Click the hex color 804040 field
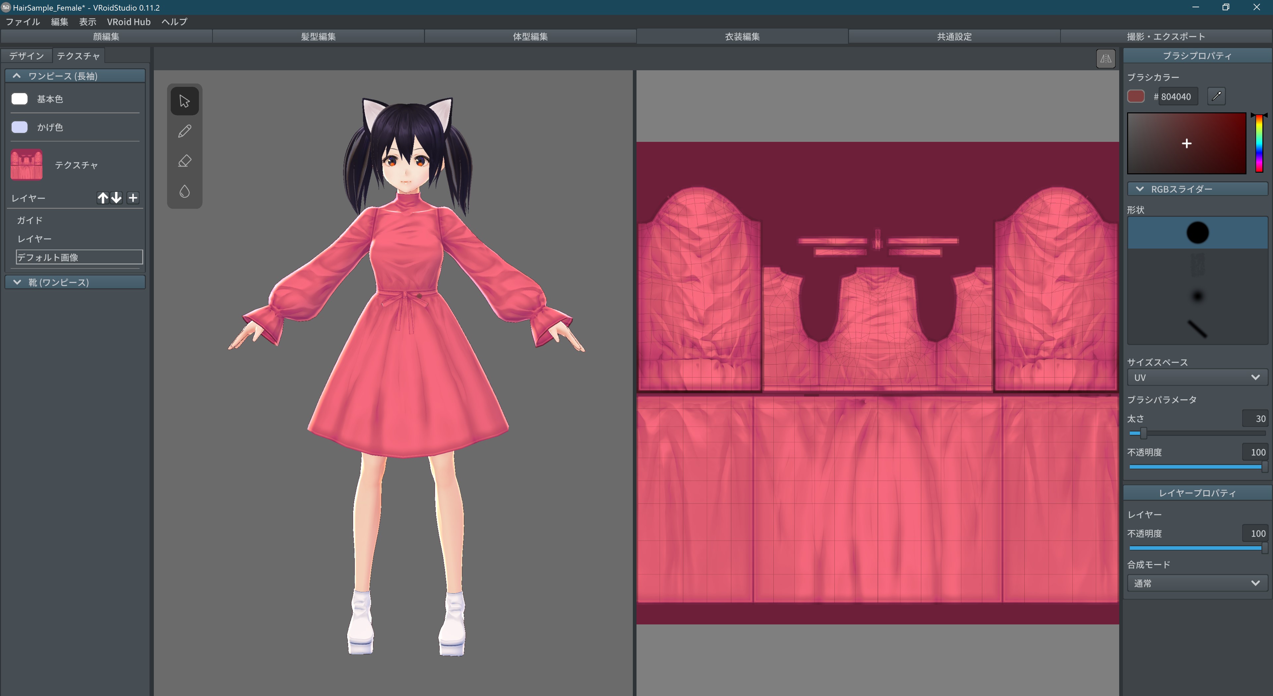The image size is (1273, 696). [1178, 96]
